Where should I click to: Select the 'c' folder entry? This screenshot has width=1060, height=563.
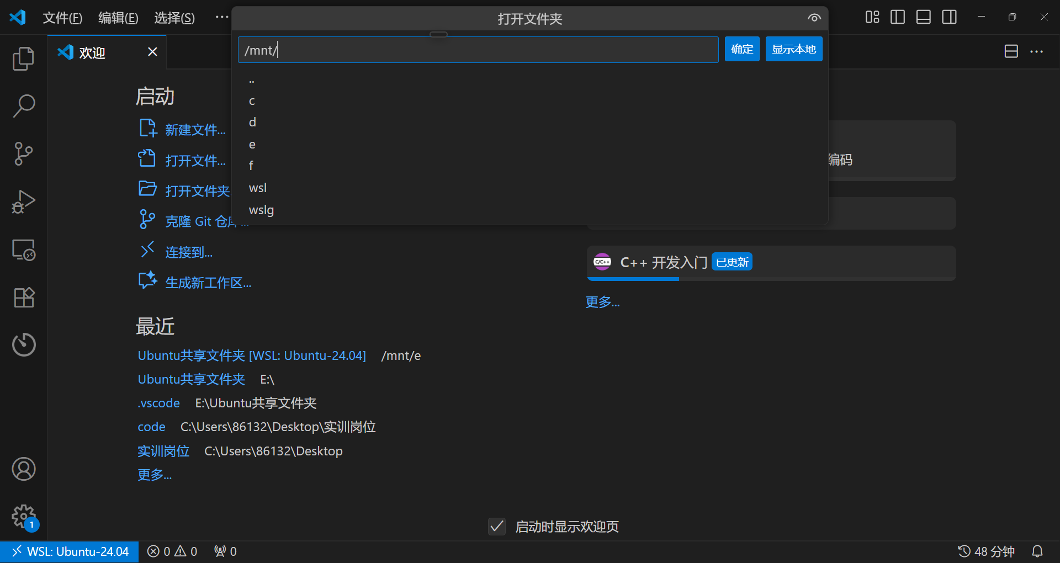click(529, 101)
